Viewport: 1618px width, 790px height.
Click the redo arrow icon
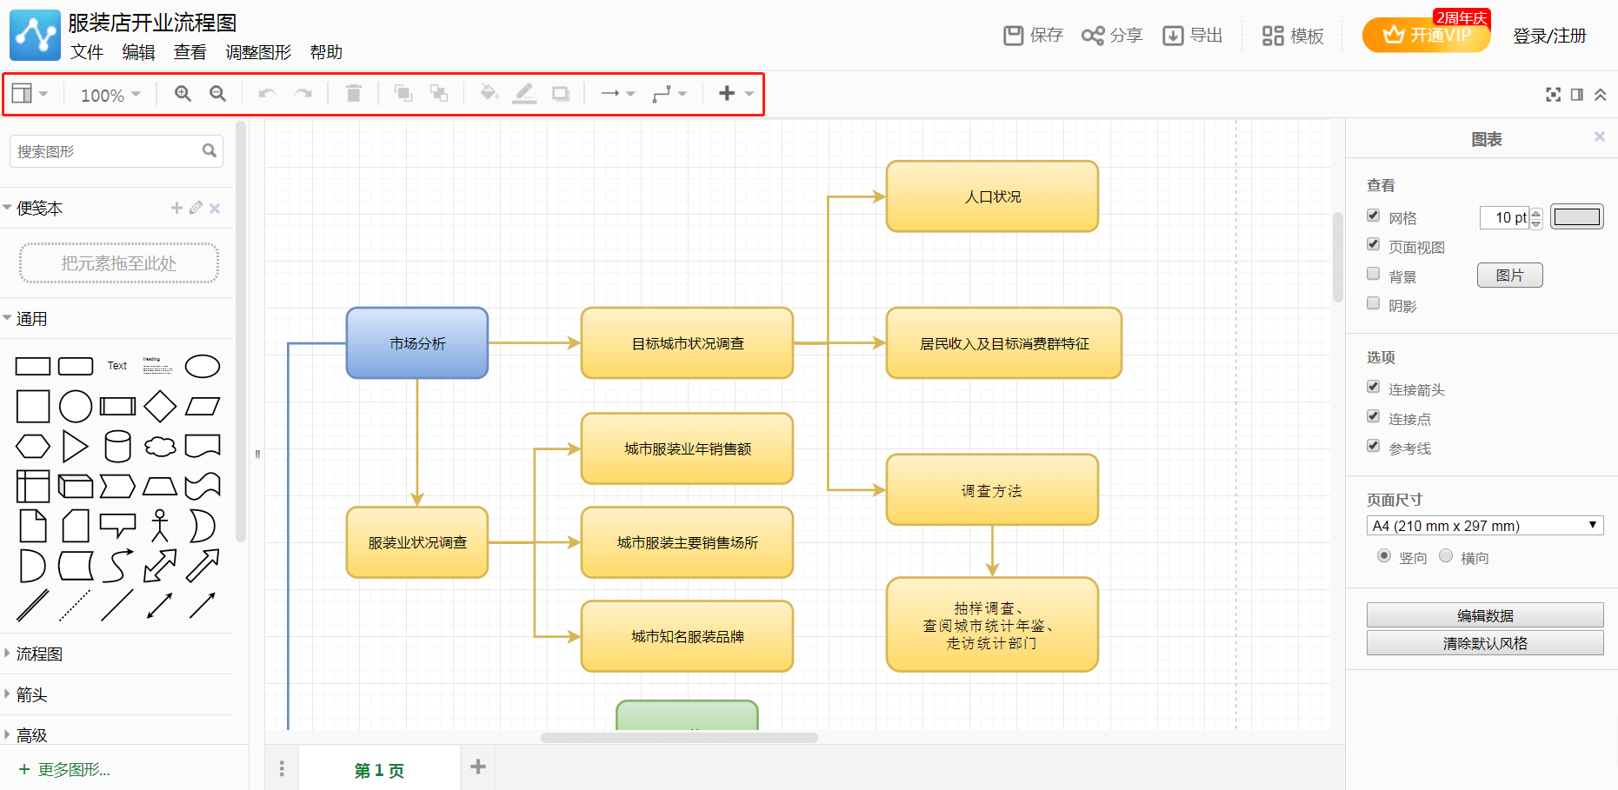tap(303, 93)
